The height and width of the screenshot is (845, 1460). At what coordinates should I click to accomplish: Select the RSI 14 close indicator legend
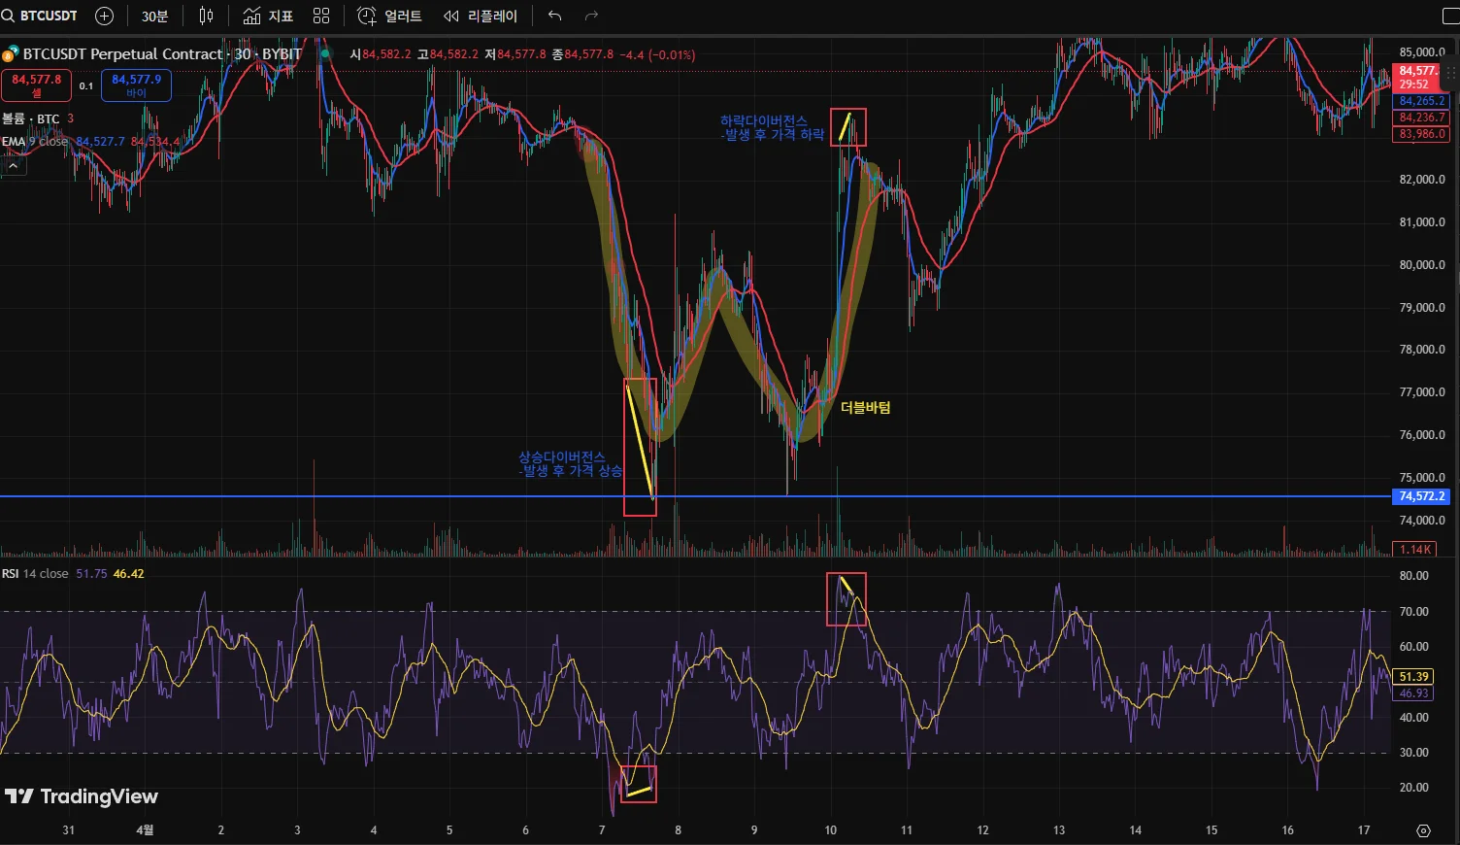pyautogui.click(x=35, y=574)
